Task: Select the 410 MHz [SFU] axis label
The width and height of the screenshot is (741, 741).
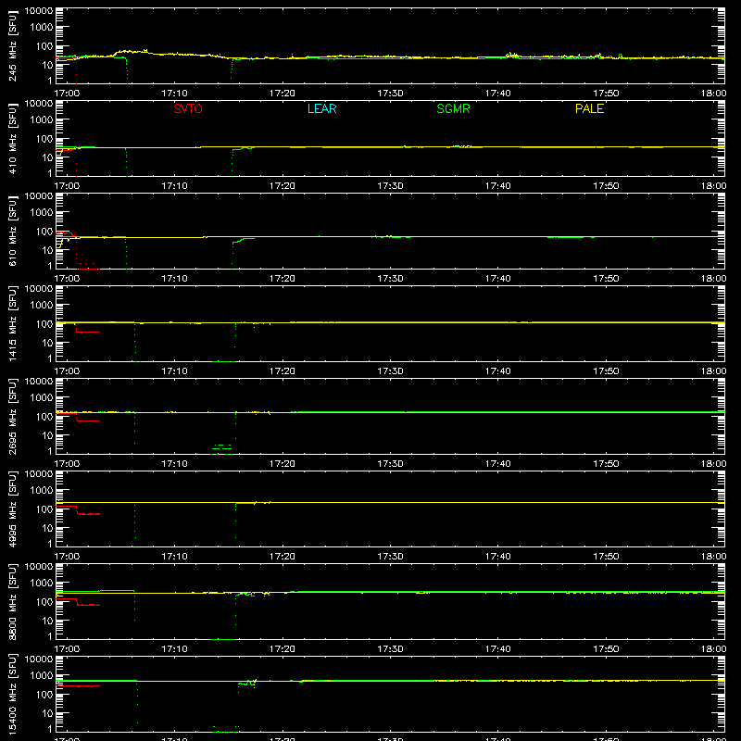Action: tap(13, 139)
